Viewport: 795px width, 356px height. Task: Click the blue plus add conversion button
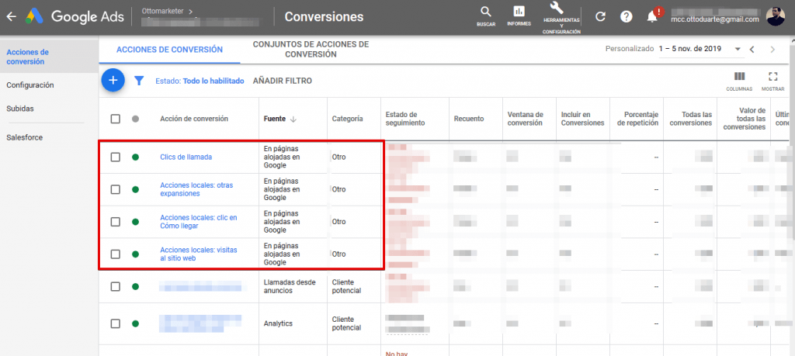coord(113,80)
